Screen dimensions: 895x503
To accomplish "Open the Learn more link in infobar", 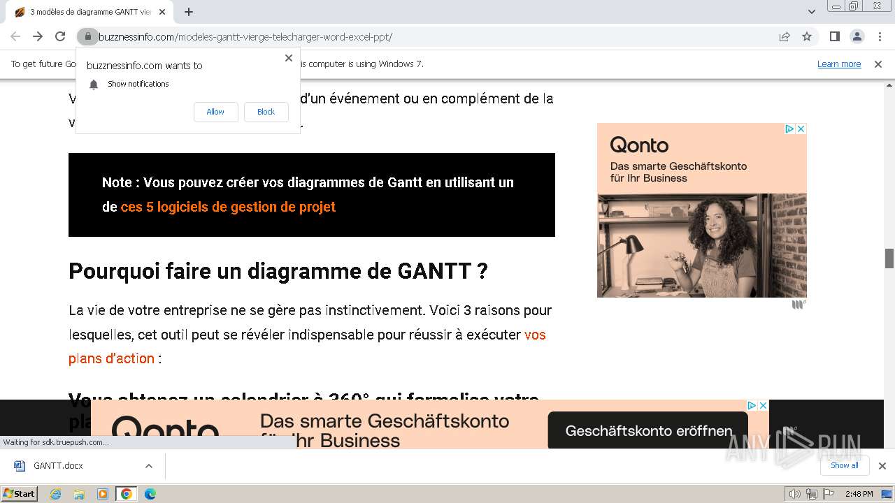I will pos(839,64).
